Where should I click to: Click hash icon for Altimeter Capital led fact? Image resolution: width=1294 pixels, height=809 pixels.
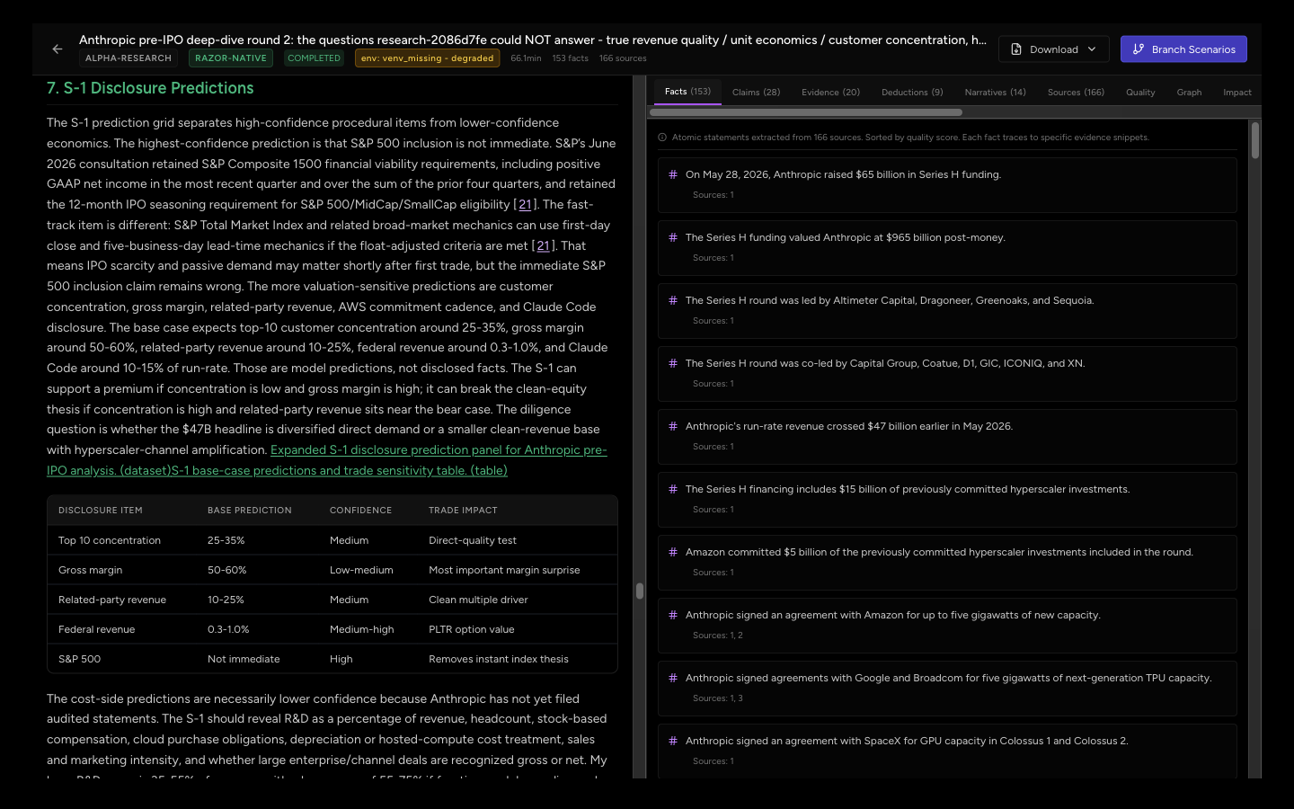tap(673, 300)
